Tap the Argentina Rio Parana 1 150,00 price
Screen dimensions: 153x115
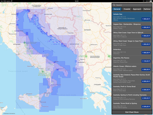146,61
